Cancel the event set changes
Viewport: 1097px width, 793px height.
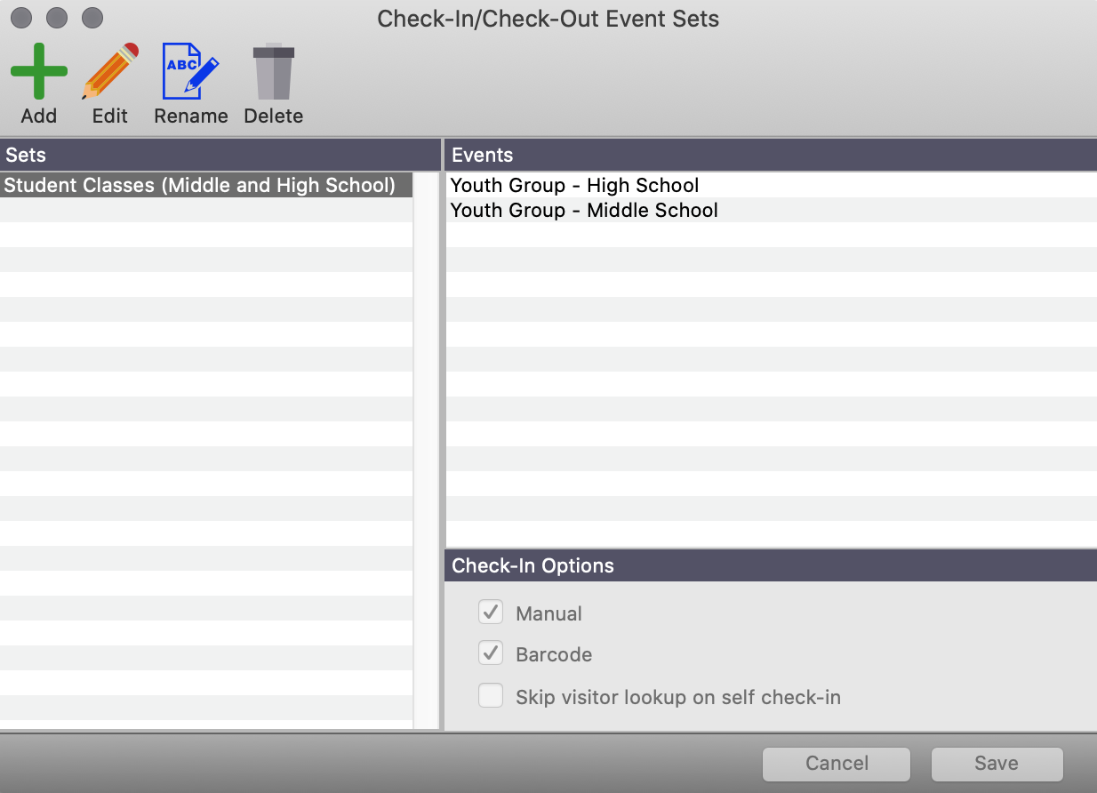(x=836, y=763)
